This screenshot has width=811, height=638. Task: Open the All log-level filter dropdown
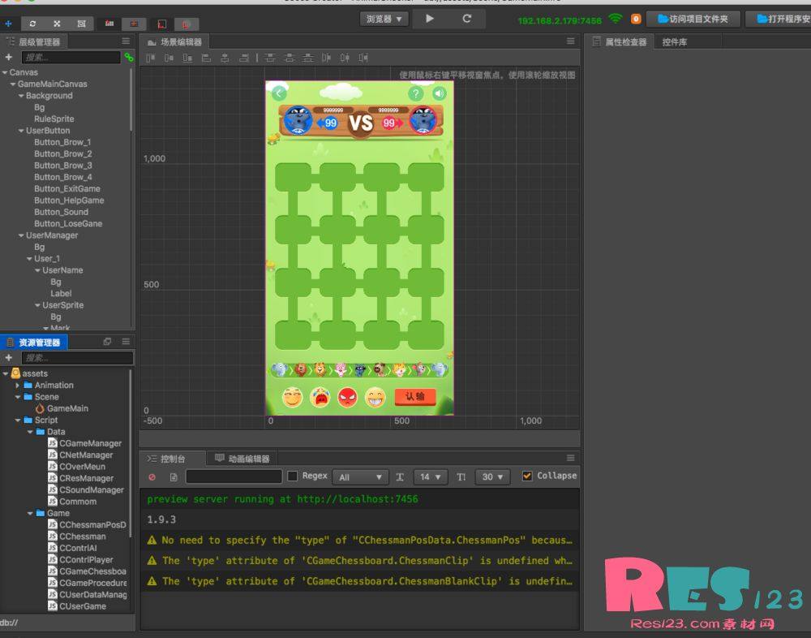pyautogui.click(x=360, y=476)
